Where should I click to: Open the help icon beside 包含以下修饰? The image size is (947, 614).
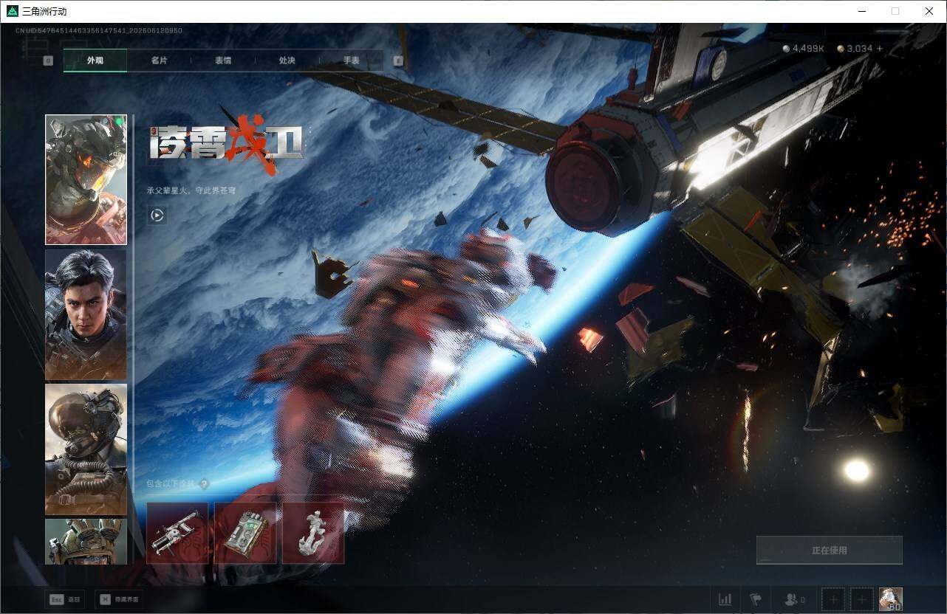coord(204,484)
